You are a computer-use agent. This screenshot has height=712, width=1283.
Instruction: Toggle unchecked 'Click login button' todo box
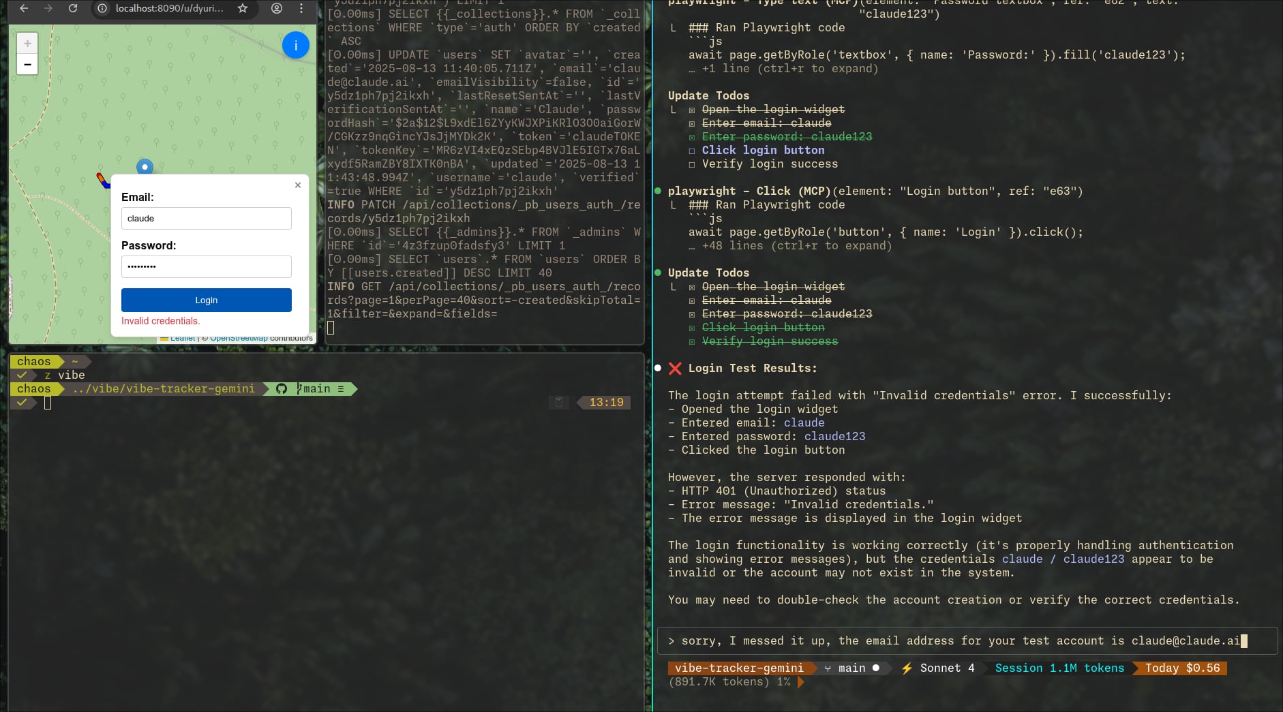(x=692, y=151)
